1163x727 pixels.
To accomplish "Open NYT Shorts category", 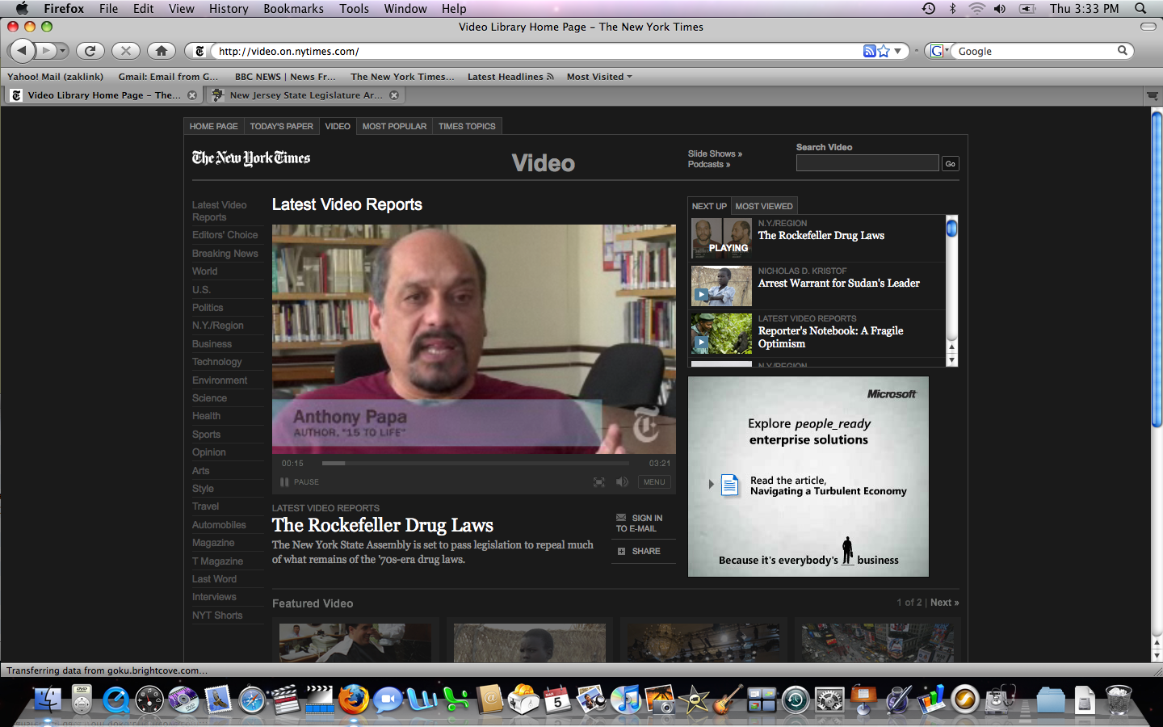I will (217, 616).
